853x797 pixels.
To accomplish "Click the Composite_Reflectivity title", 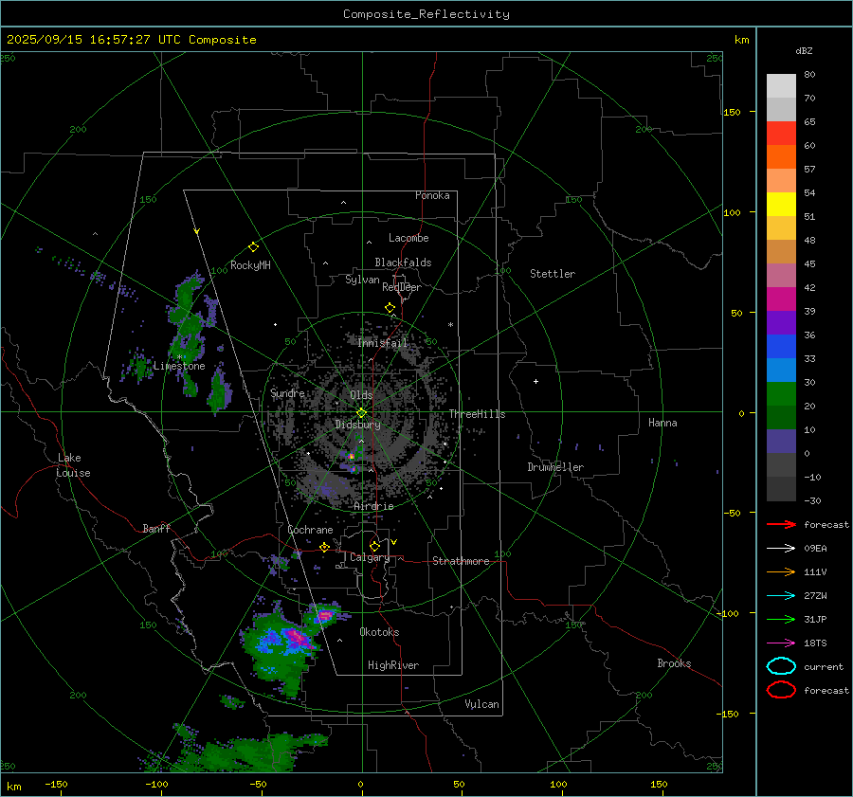I will 426,14.
